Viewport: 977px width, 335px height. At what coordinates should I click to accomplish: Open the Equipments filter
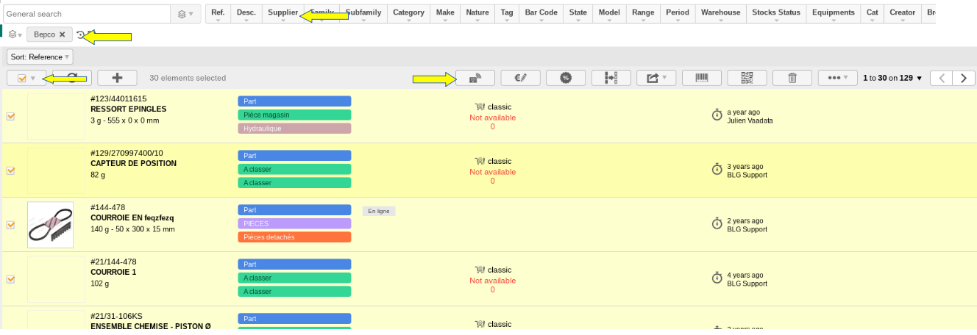coord(834,14)
